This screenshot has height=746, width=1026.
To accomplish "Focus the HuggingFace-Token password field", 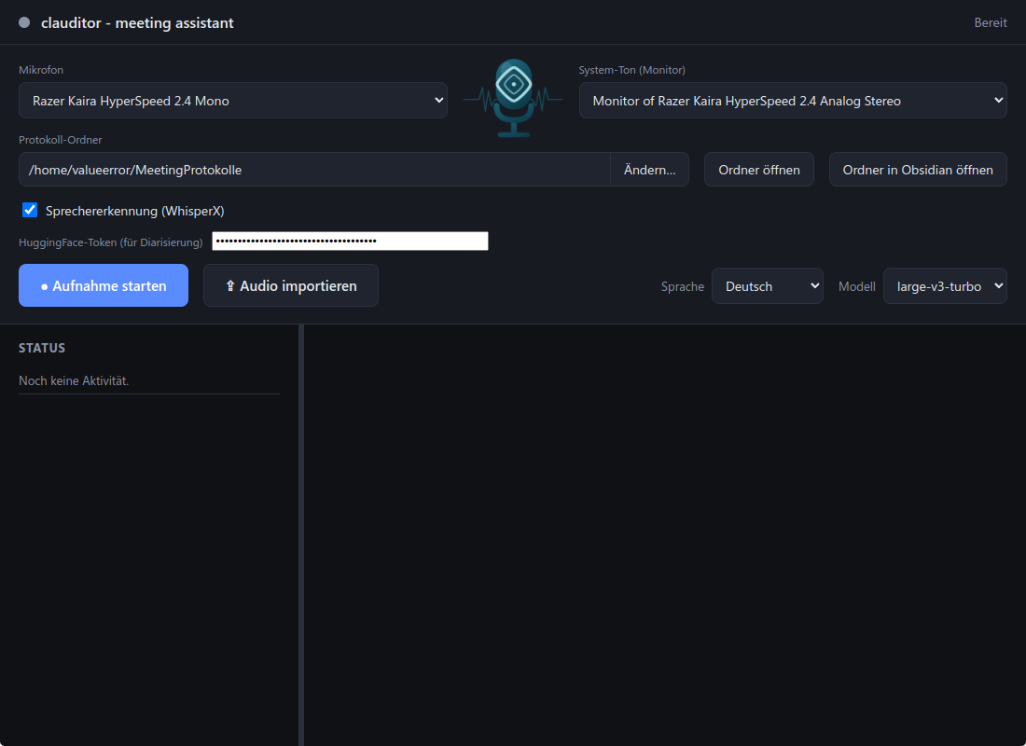I will pyautogui.click(x=350, y=241).
